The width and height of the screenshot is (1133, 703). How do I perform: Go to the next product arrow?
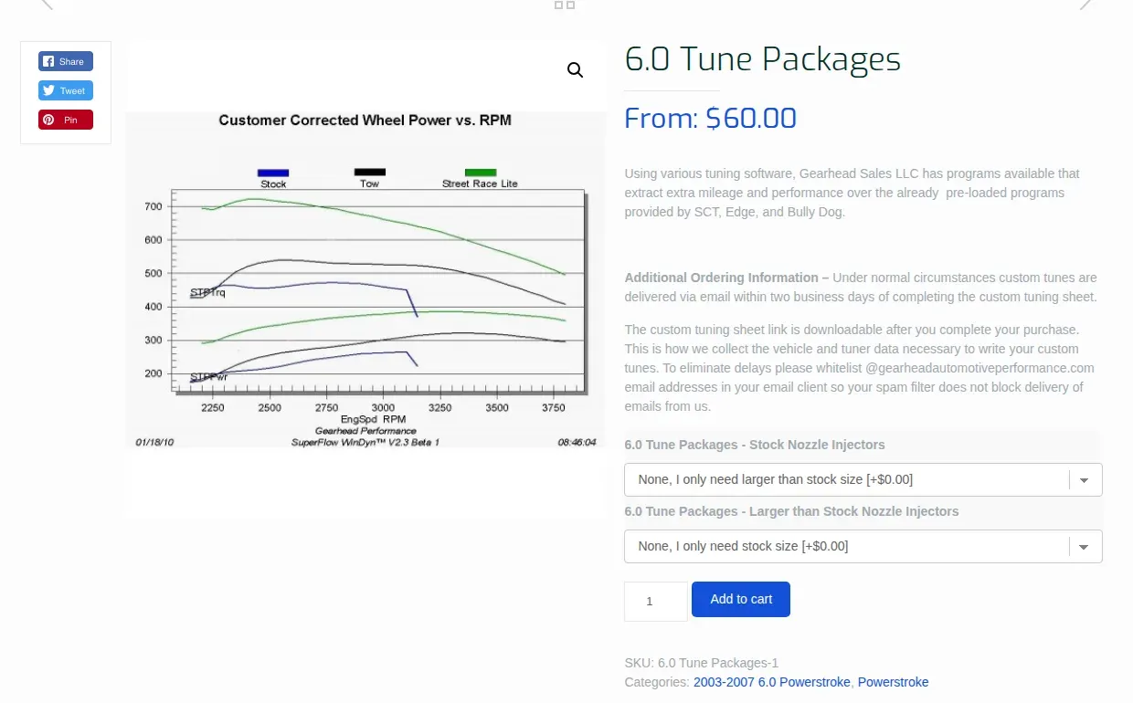pyautogui.click(x=1085, y=5)
